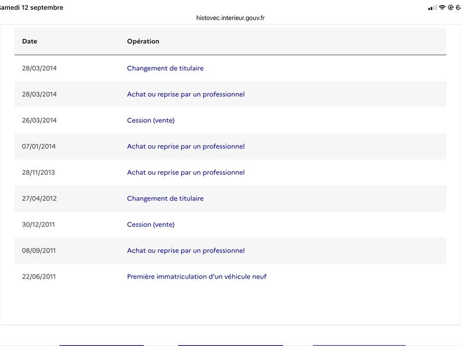Image resolution: width=461 pixels, height=346 pixels.
Task: Open Changement de titulaire dated 28/03/2014
Action: pos(165,68)
